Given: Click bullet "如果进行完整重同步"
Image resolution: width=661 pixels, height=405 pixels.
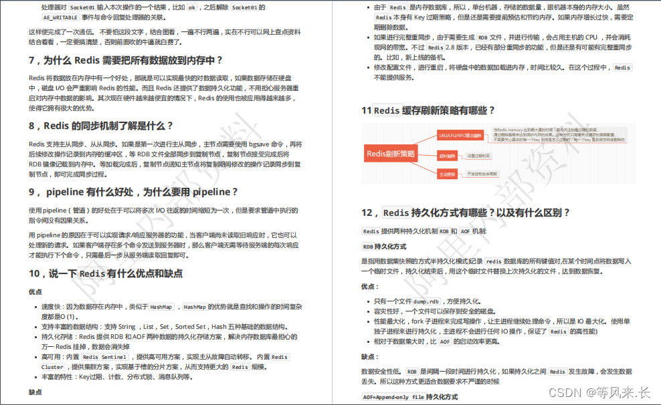Looking at the screenshot, I should (x=503, y=47).
